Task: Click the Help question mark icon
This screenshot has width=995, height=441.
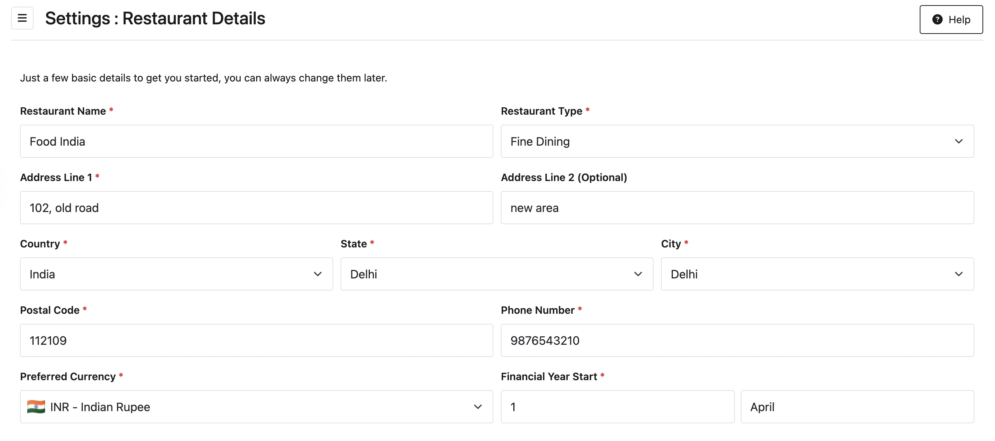Action: click(x=937, y=20)
